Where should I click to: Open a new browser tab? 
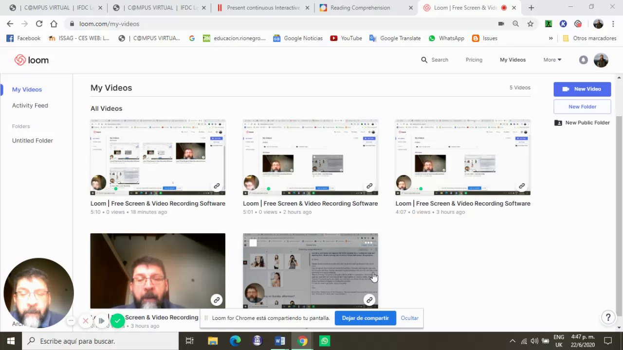531,8
